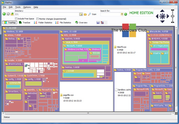The image size is (179, 124).
Task: Open the directory history dropdown button
Action: [81, 14]
